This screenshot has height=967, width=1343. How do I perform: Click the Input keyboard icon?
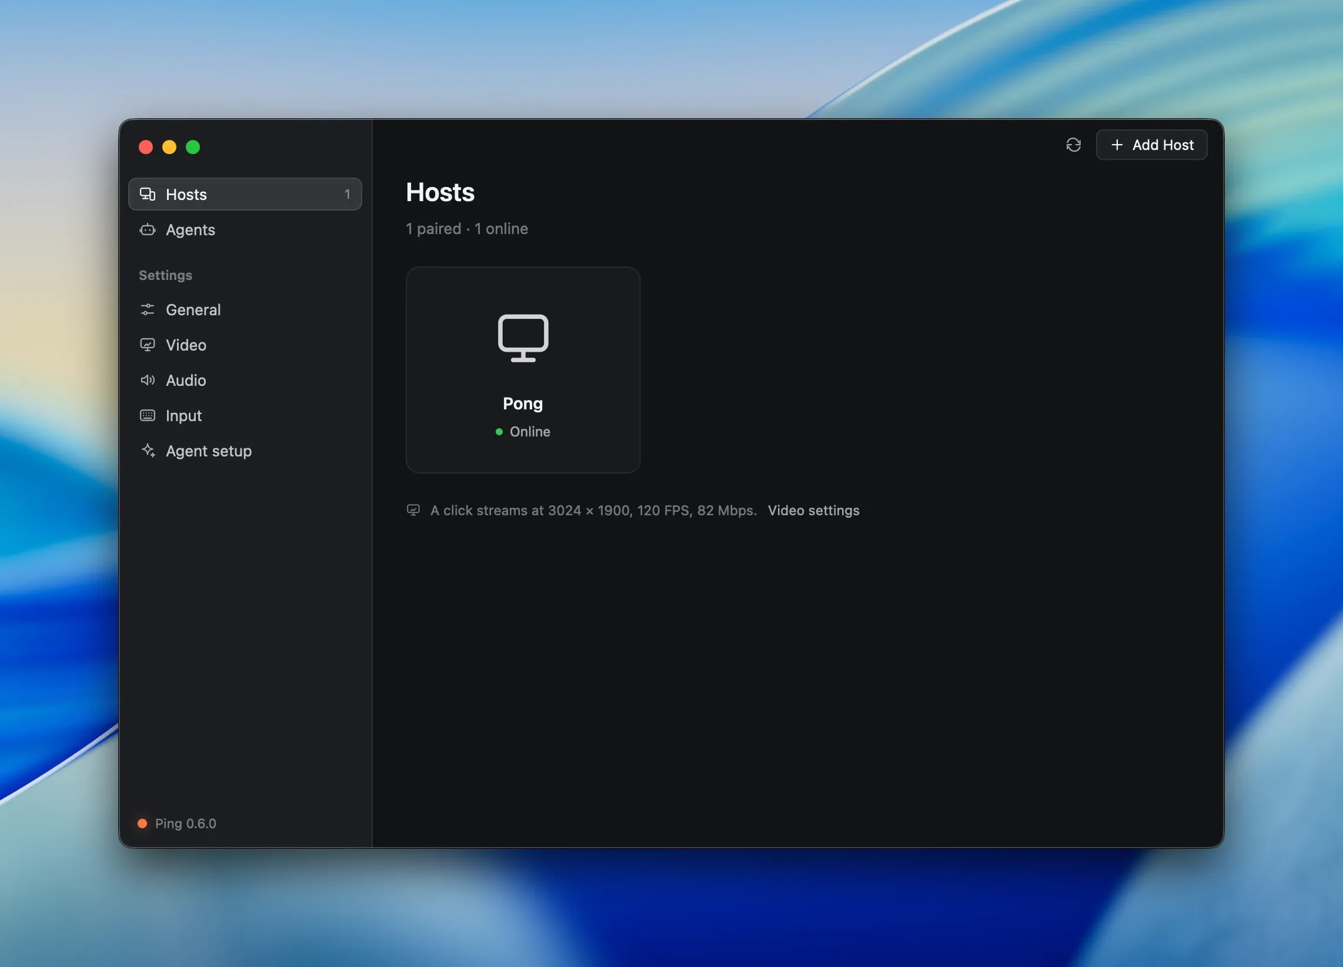tap(148, 415)
